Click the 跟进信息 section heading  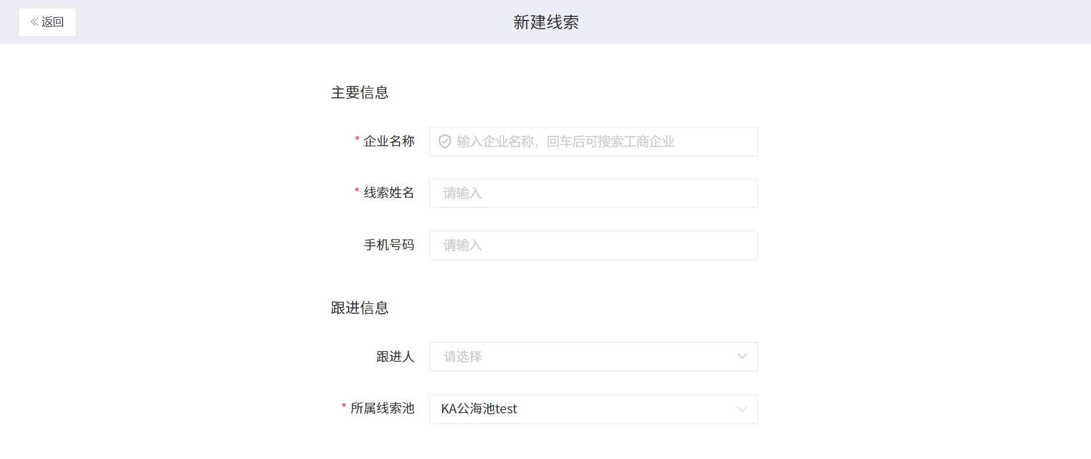(360, 308)
